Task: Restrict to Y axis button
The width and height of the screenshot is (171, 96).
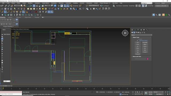Action: [43, 12]
